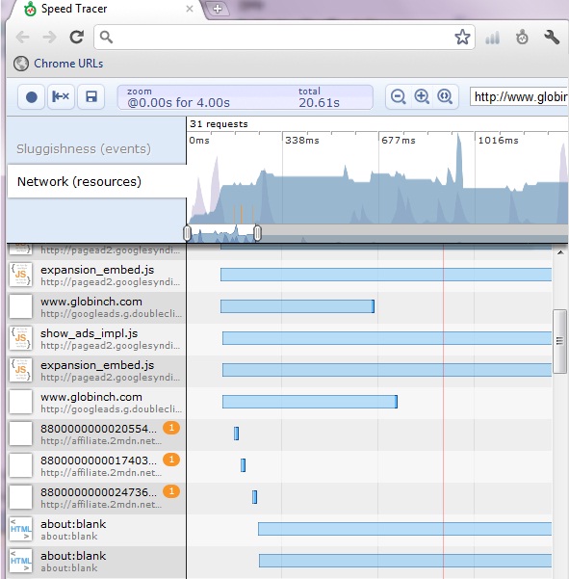569x579 pixels.
Task: Click blank icon of 880000000024736 row
Action: [20, 497]
